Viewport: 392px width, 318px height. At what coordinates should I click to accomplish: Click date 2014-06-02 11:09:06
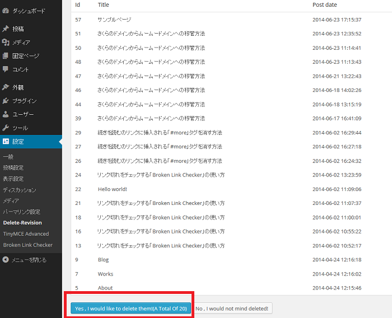[337, 189]
